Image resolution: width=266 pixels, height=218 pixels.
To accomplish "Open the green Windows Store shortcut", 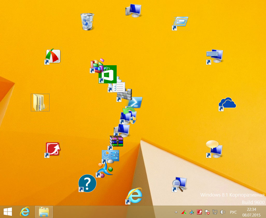I will [x=108, y=74].
